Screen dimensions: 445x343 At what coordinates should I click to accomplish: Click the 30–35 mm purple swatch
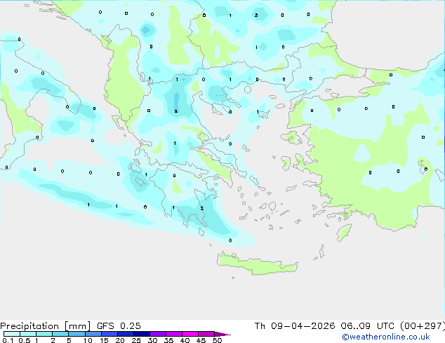tap(157, 334)
